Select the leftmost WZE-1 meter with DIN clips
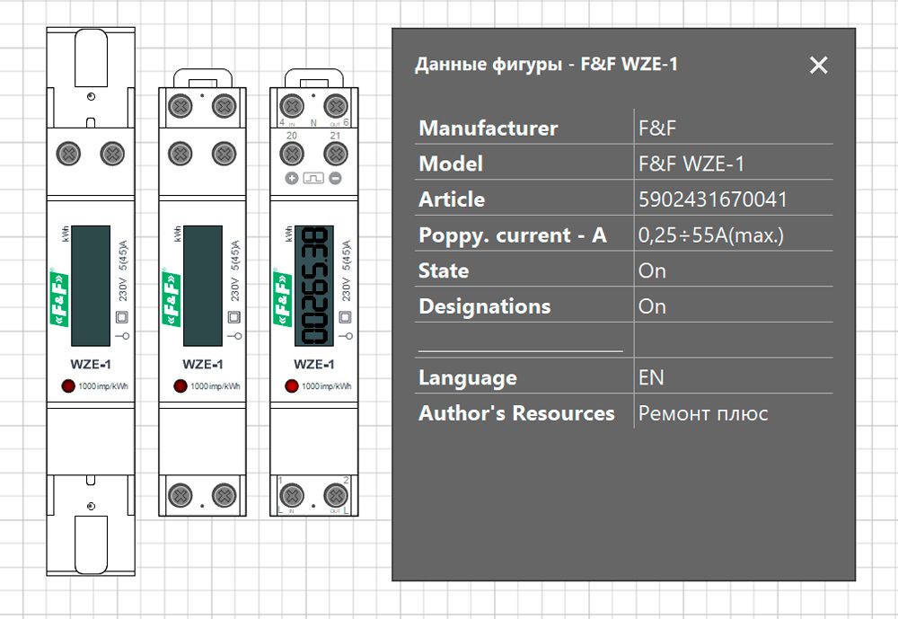The height and width of the screenshot is (619, 898). click(91, 302)
